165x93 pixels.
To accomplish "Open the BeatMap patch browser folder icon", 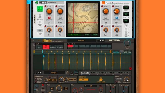I will coord(43,3).
